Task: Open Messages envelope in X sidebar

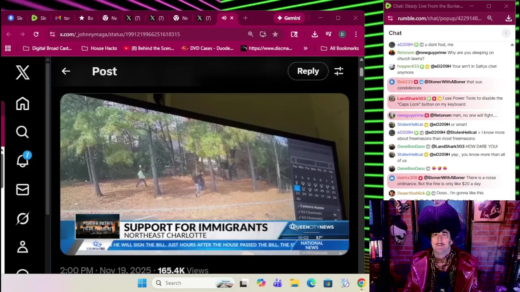Action: click(x=22, y=189)
